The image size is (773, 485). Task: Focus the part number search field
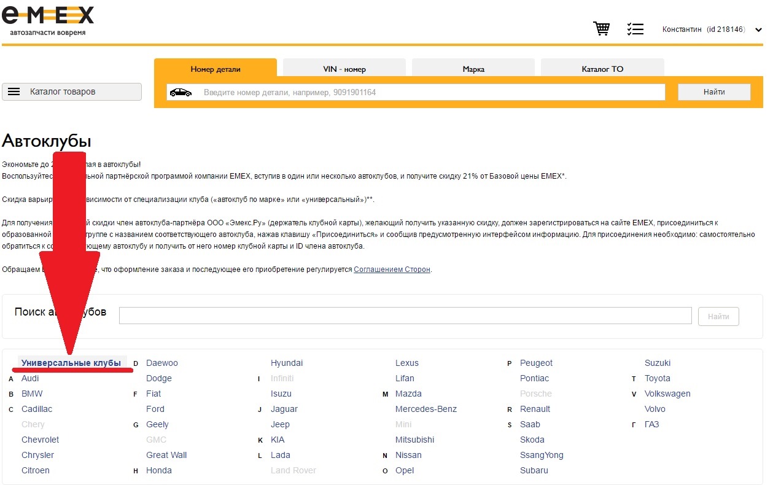416,92
